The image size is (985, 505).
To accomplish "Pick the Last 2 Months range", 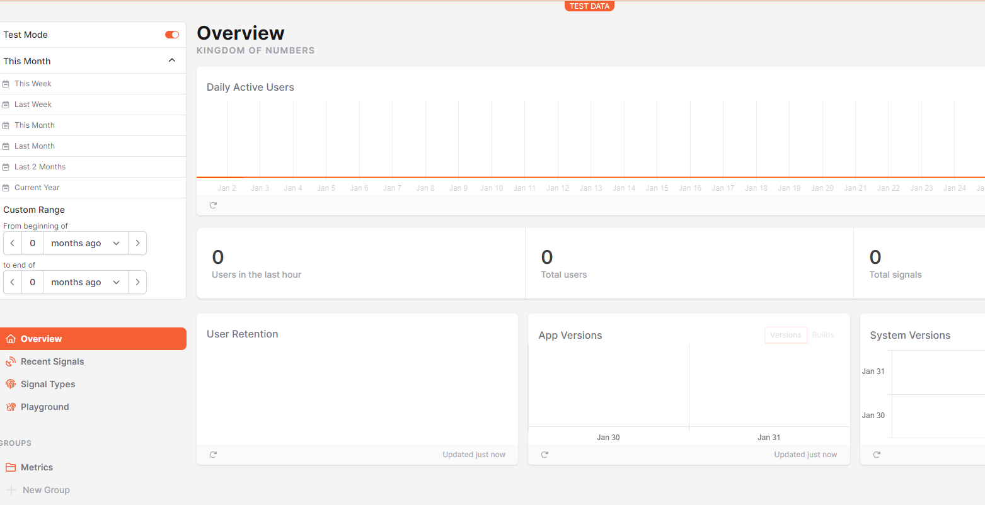I will click(93, 167).
